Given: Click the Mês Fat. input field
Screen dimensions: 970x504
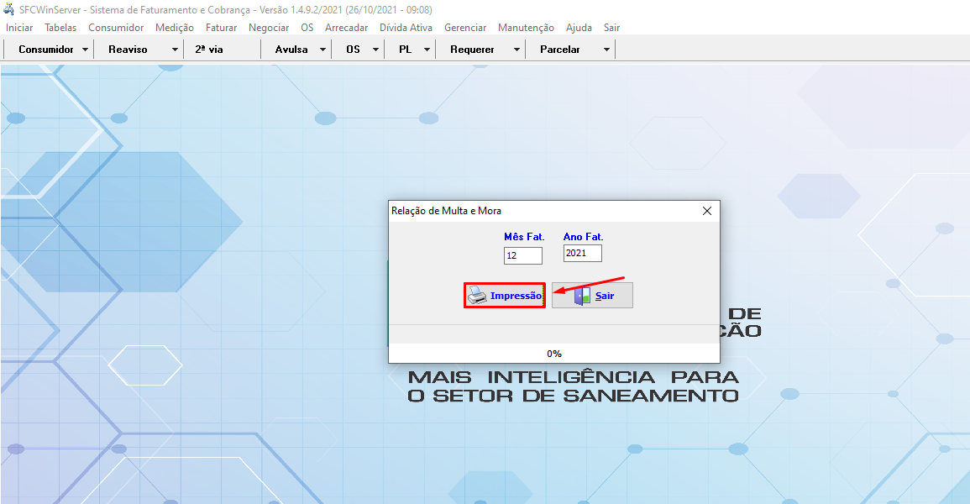Looking at the screenshot, I should (x=523, y=255).
